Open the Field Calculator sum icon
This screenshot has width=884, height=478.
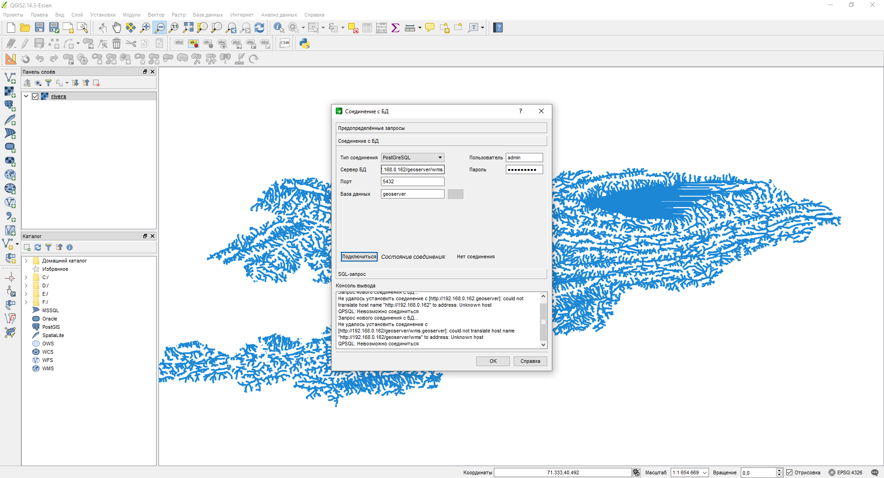pyautogui.click(x=395, y=28)
